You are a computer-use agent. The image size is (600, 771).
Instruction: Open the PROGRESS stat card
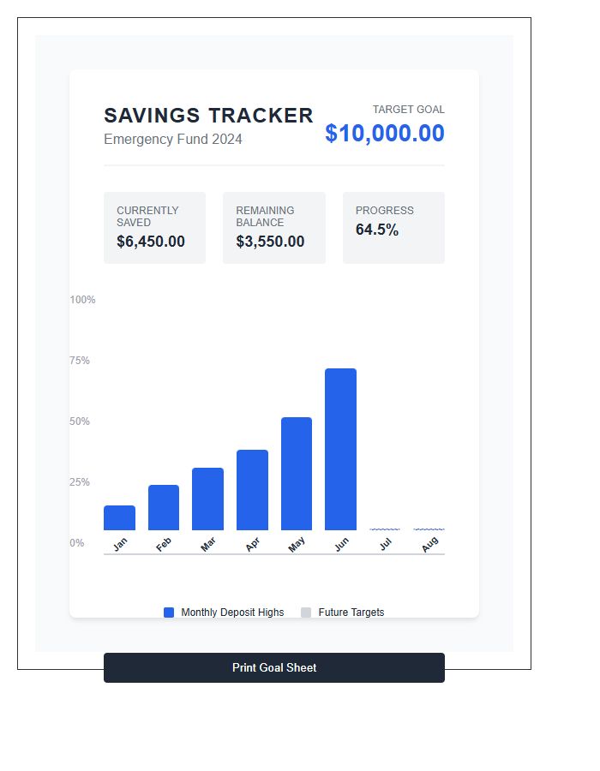(x=393, y=227)
